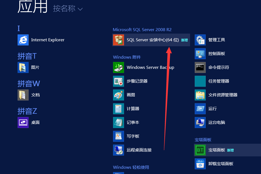Viewport: 261px width, 174px height.
Task: Open 文件资源管理器 file explorer icon
Action: coord(200,95)
